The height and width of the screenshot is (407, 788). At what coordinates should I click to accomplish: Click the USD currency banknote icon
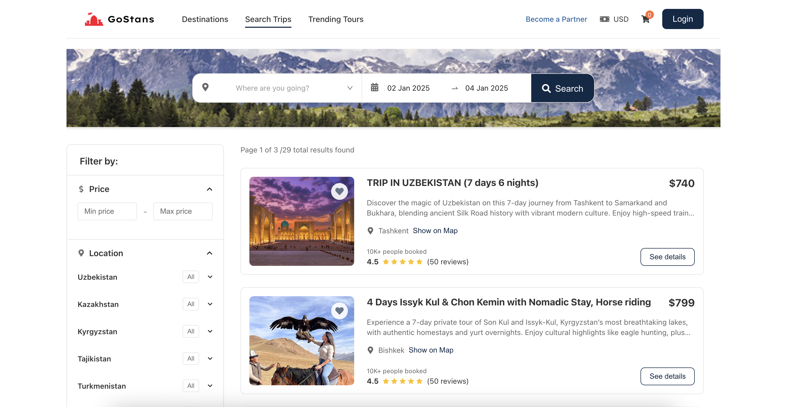pos(604,19)
